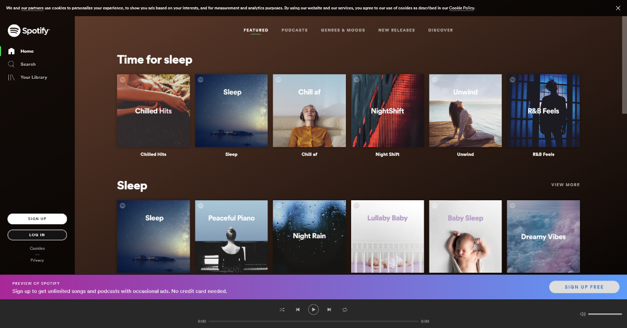The height and width of the screenshot is (328, 627).
Task: Click the Sign Up Free button
Action: (x=584, y=287)
